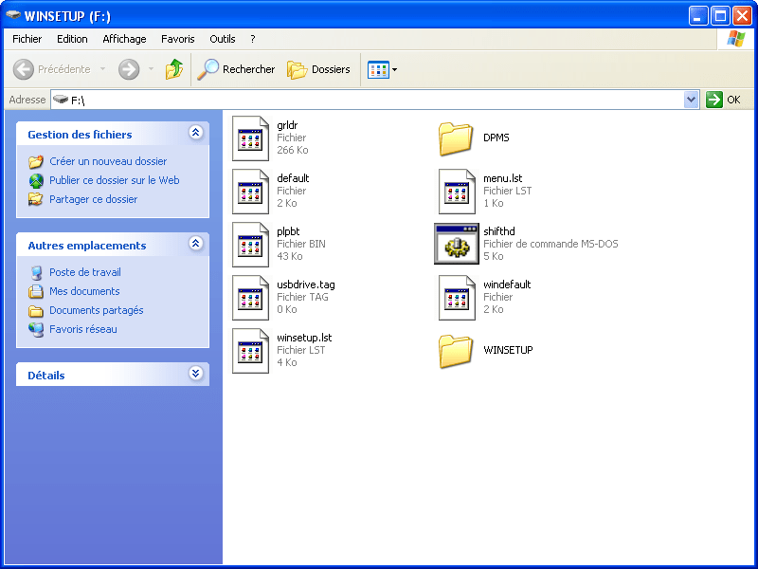Viewport: 758px width, 569px height.
Task: Open the Précédente history dropdown arrow
Action: pyautogui.click(x=102, y=69)
